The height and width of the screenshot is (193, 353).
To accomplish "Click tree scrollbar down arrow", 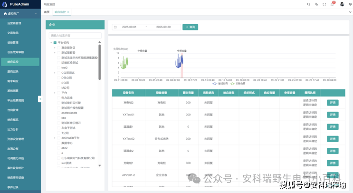I will click(99, 166).
